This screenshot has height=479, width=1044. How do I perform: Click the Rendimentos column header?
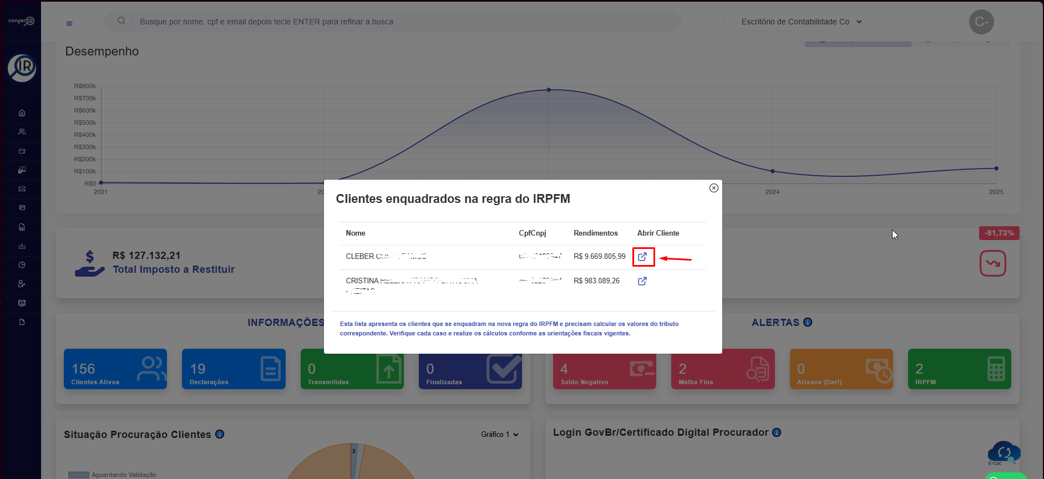[x=596, y=233]
